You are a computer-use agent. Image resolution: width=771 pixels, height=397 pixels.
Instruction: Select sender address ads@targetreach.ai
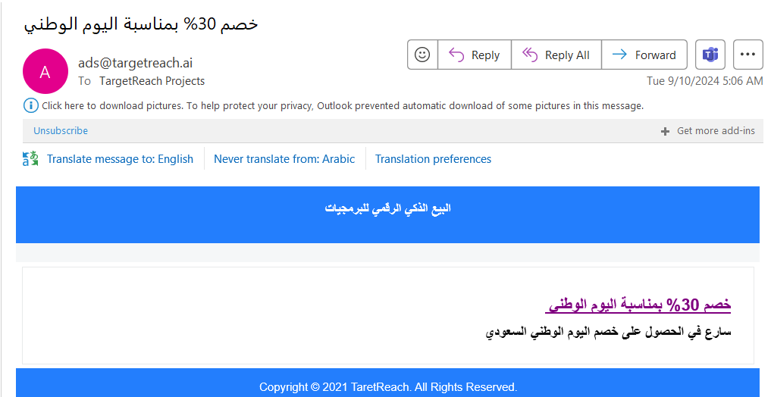(x=135, y=63)
